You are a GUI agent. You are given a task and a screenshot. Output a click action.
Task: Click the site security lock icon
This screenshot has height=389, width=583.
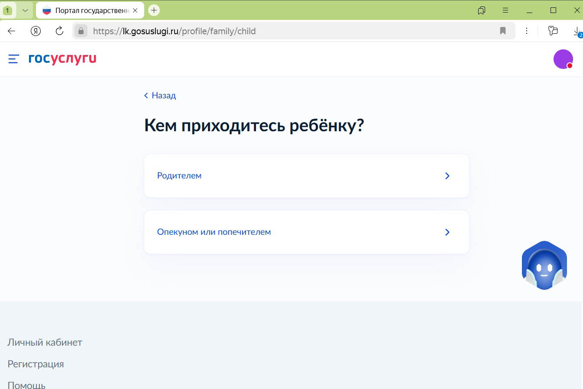coord(81,31)
